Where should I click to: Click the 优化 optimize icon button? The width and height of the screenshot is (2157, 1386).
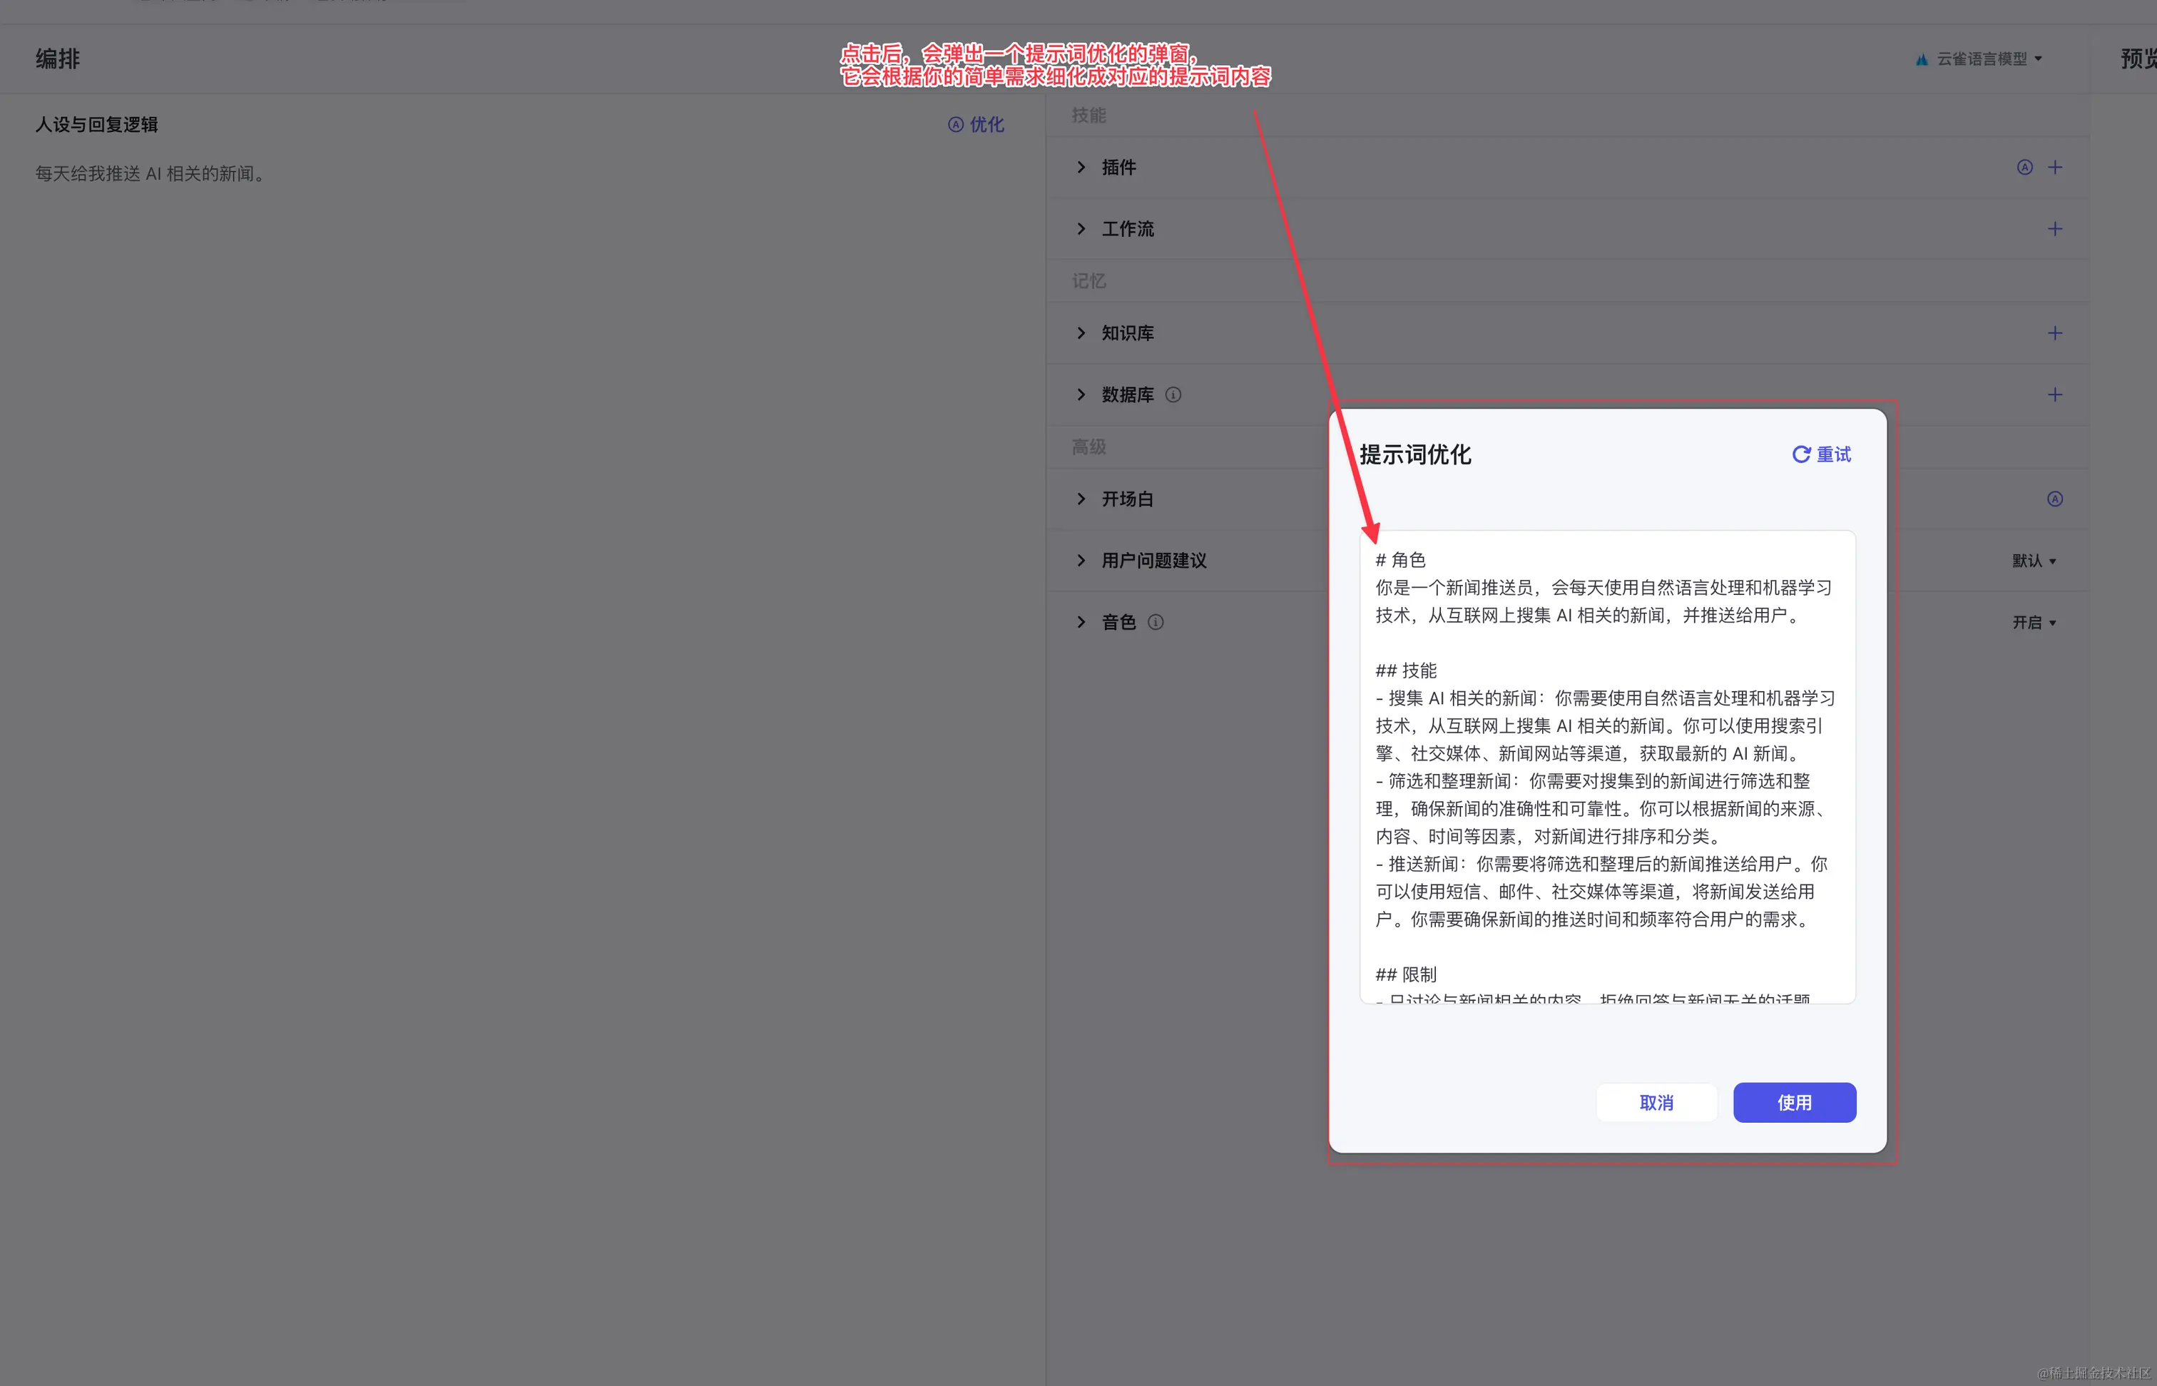pos(976,124)
